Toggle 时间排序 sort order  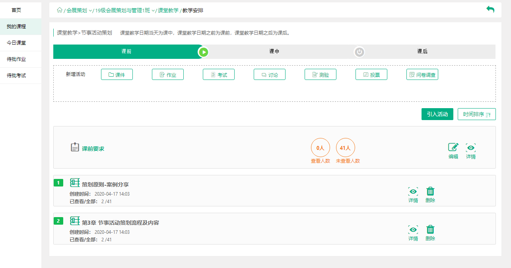pos(476,115)
